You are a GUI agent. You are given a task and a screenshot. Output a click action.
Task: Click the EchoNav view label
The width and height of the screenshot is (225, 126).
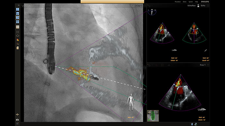(x=192, y=5)
